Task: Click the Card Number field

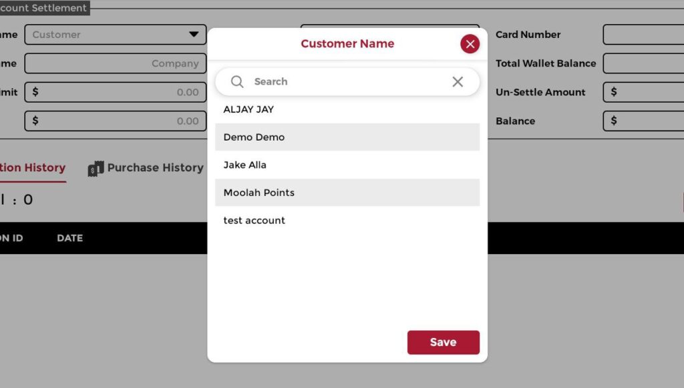Action: coord(643,35)
